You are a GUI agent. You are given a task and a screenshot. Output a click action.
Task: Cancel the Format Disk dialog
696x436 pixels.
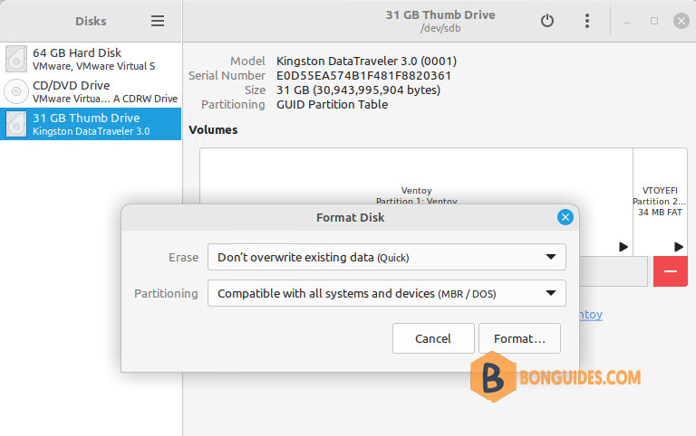433,338
